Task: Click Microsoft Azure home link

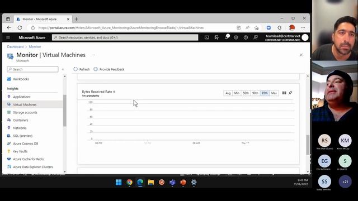Action: 32,37
